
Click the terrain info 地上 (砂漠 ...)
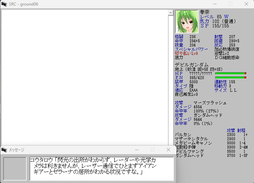(199, 69)
